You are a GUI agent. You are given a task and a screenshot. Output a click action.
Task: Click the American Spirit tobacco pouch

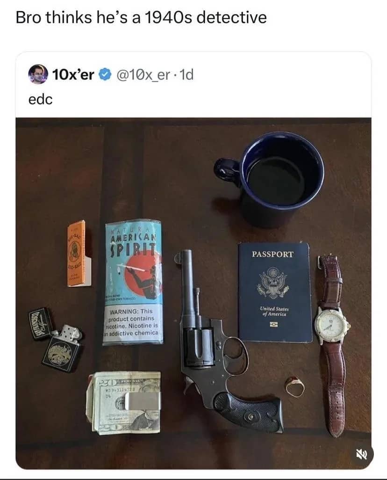132,282
